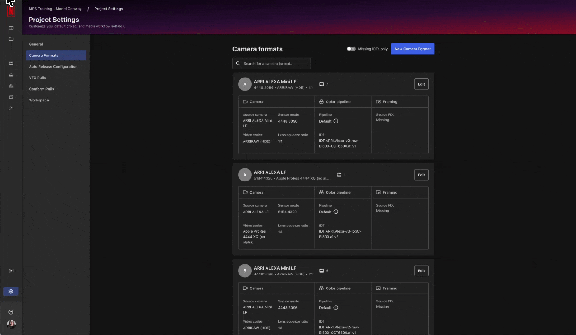This screenshot has width=576, height=335.
Task: Click the New Camera Format button
Action: point(412,49)
